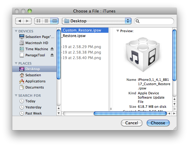Search for files from Past Week

(x=34, y=113)
